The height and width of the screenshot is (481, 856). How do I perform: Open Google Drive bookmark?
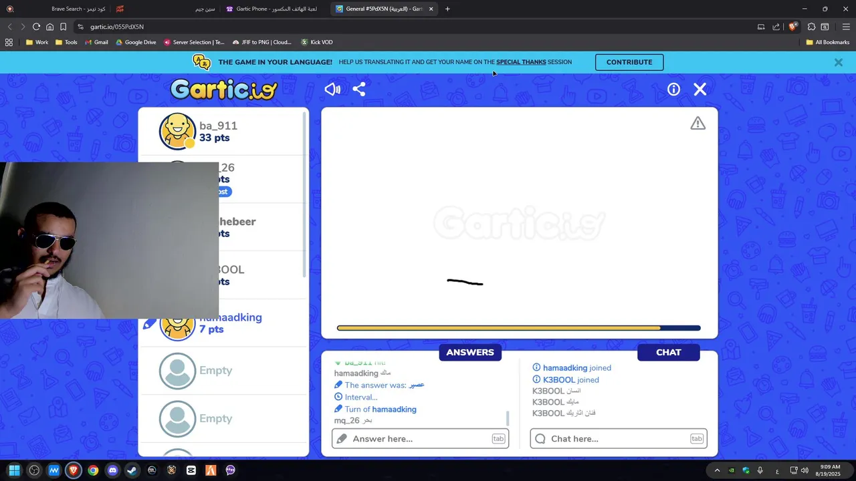point(136,42)
